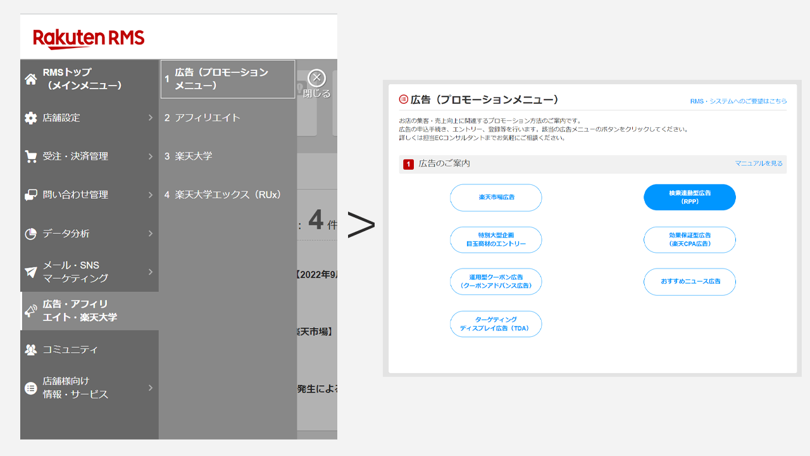Open 店舗様向け情報・サービス menu item
Viewport: 810px width, 456px height.
[x=89, y=388]
